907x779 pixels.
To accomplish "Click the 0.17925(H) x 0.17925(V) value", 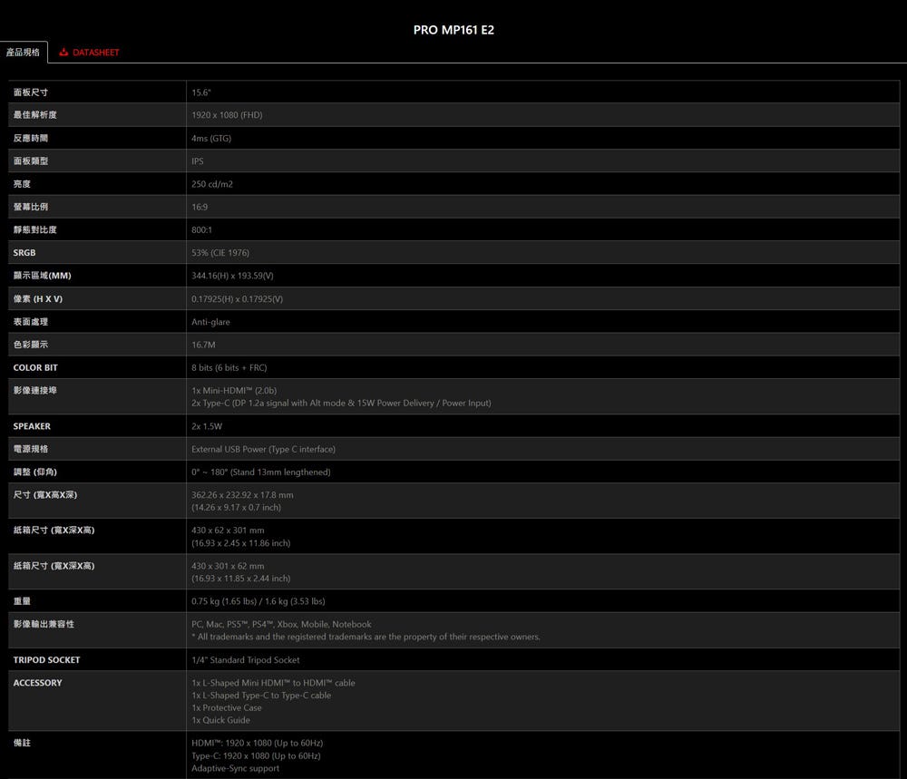I will coord(237,299).
